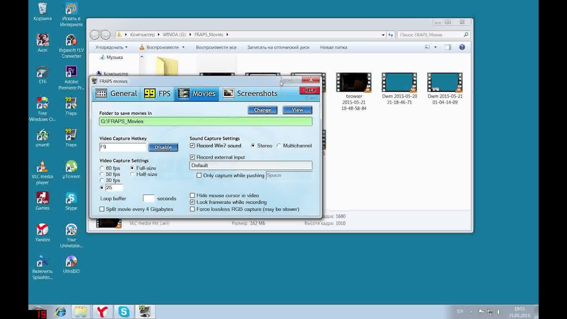Click the refresh icon next to address bar
The width and height of the screenshot is (567, 319).
(390, 35)
